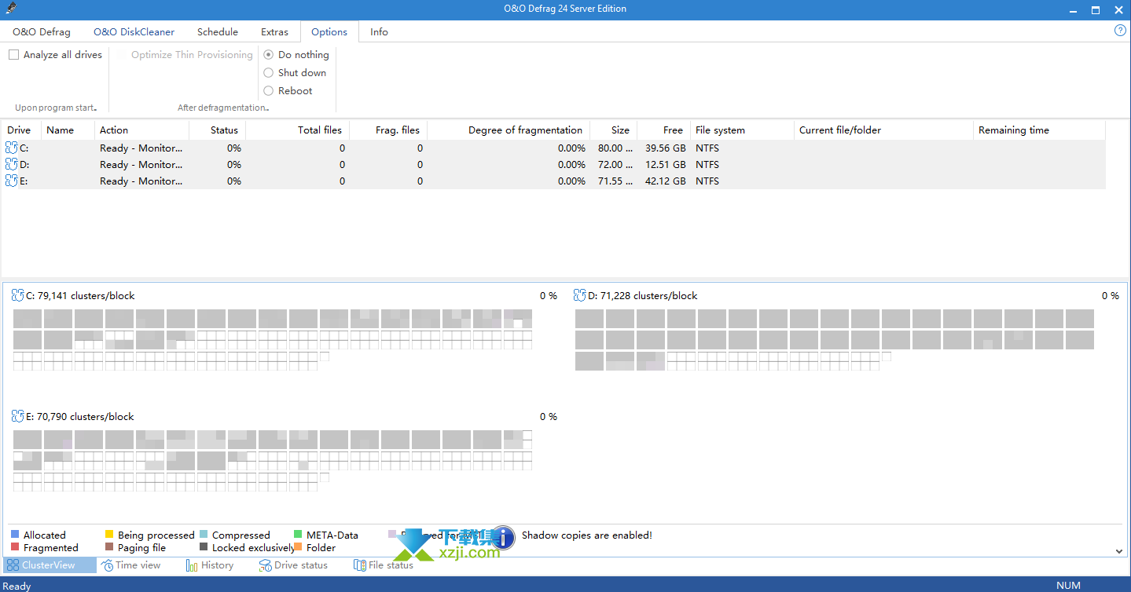
Task: Click the Being processed yellow swatch
Action: click(109, 535)
